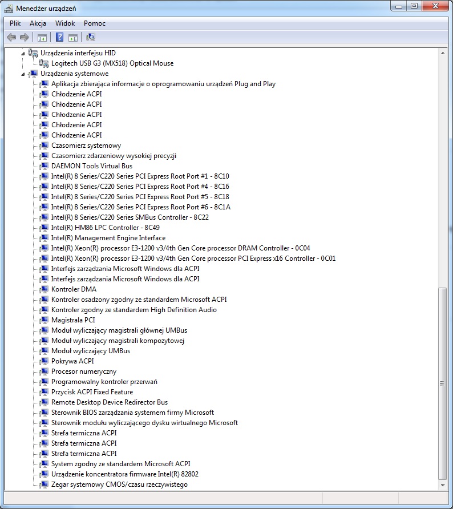
Task: Select the DRAM Controller - 0C04 entry
Action: coord(180,248)
